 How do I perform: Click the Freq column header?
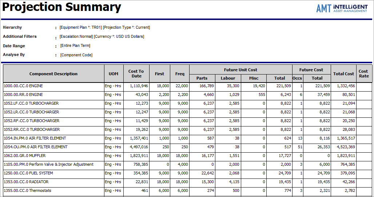pyautogui.click(x=180, y=74)
